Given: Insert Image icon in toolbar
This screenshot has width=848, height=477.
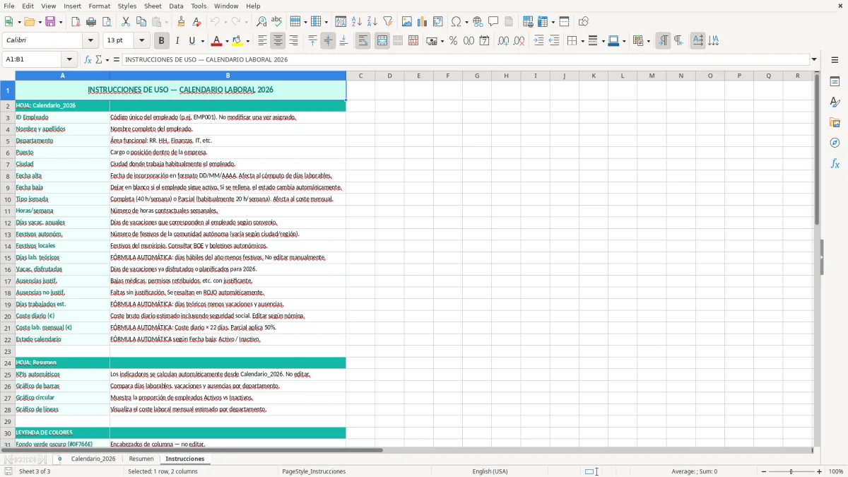Looking at the screenshot, I should click(x=407, y=22).
